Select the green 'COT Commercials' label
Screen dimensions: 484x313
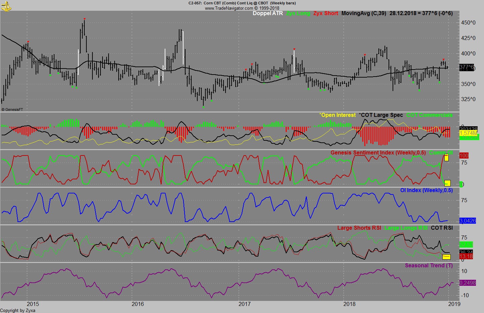point(429,115)
